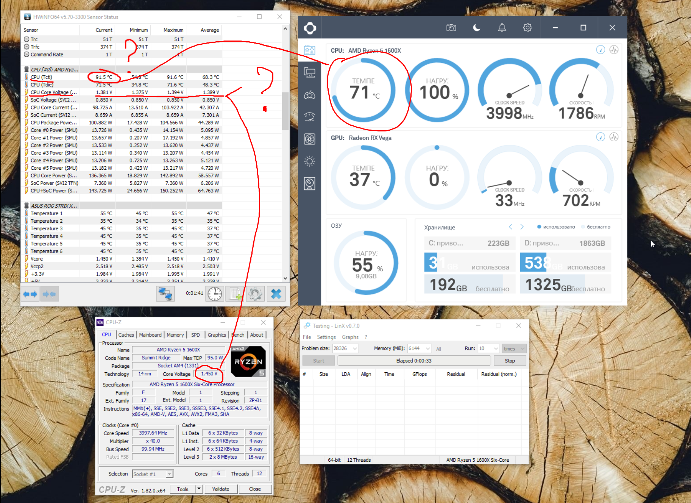Click the HWiNFO network remote monitors icon
The image size is (691, 503).
(x=165, y=294)
